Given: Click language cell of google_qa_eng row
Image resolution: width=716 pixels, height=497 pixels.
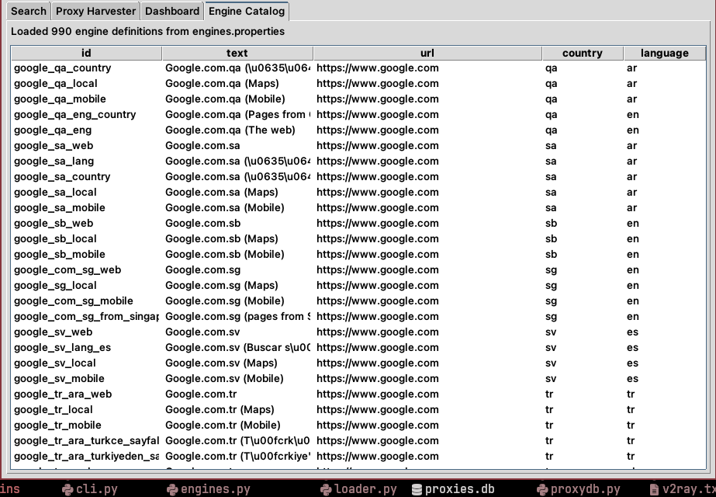Looking at the screenshot, I should (x=664, y=130).
